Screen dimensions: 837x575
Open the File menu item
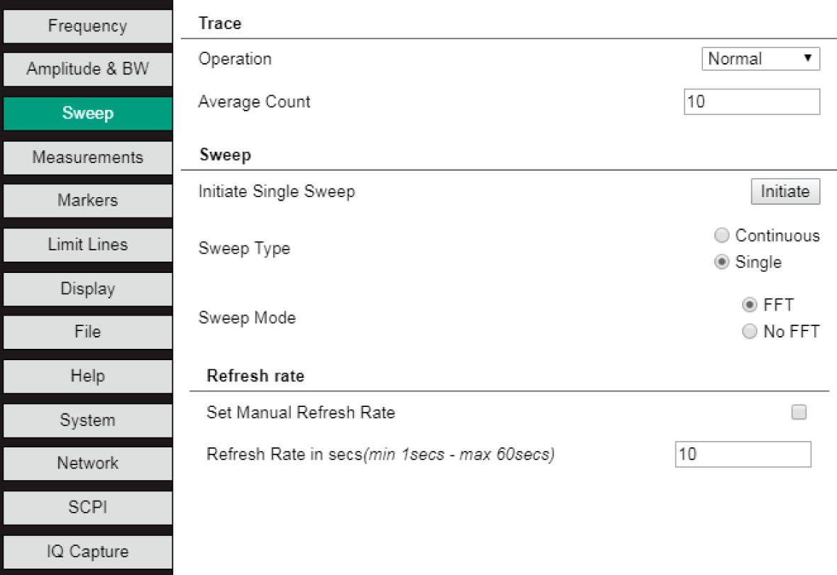87,332
